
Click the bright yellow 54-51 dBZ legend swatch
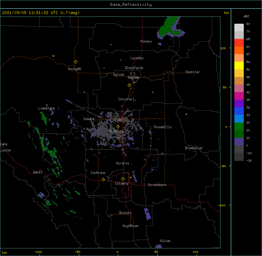pyautogui.click(x=239, y=65)
